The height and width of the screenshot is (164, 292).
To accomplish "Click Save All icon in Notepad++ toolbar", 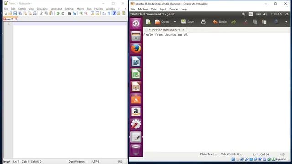I will (20, 13).
